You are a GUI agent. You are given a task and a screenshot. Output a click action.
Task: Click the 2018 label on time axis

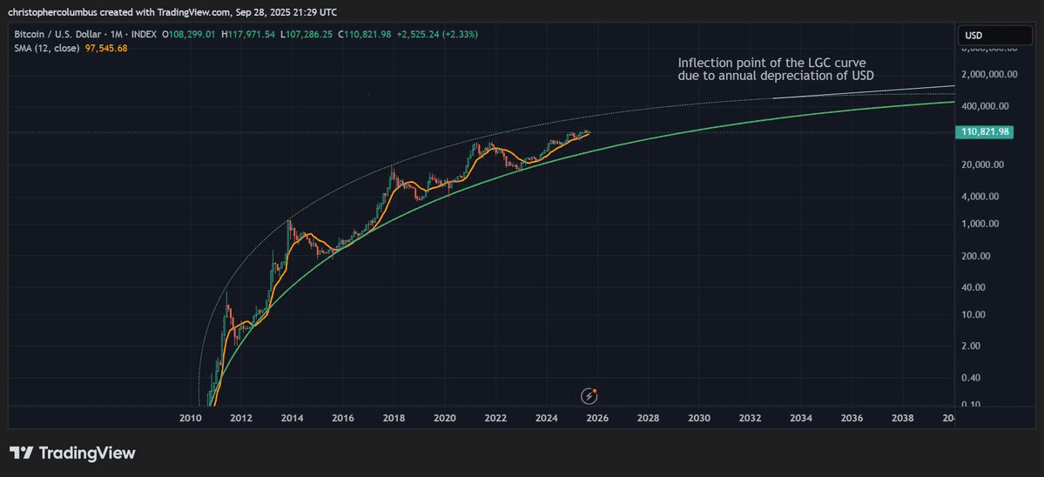(394, 419)
